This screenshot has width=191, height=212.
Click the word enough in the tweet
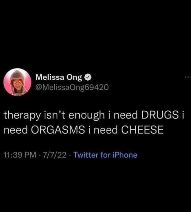click(x=87, y=116)
